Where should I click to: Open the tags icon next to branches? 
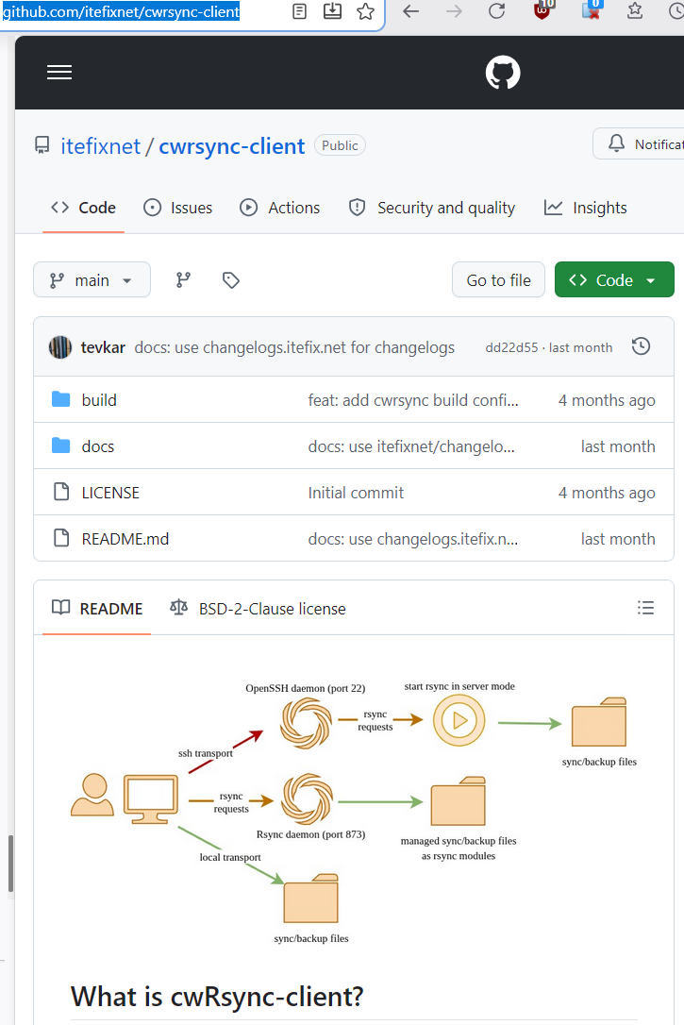click(230, 279)
